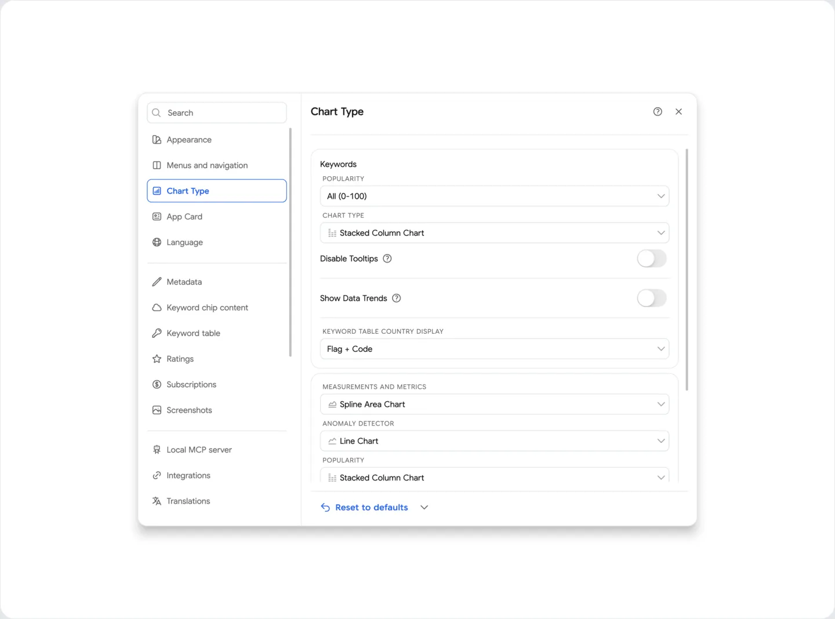This screenshot has height=619, width=835.
Task: Click the help icon beside Disable Tooltips
Action: coord(387,258)
